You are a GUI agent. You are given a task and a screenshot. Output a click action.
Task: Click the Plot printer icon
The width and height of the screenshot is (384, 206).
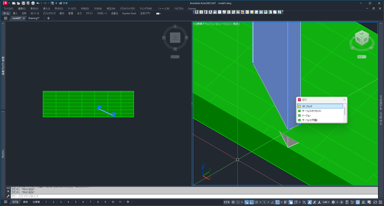tap(33, 3)
